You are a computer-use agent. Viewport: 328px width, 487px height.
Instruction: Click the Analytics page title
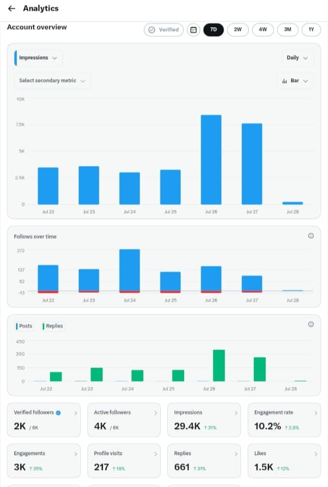41,8
